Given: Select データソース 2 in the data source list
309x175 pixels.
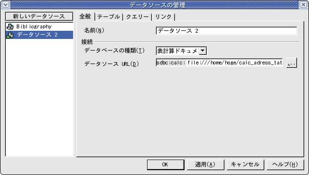Looking at the screenshot, I should coord(39,35).
